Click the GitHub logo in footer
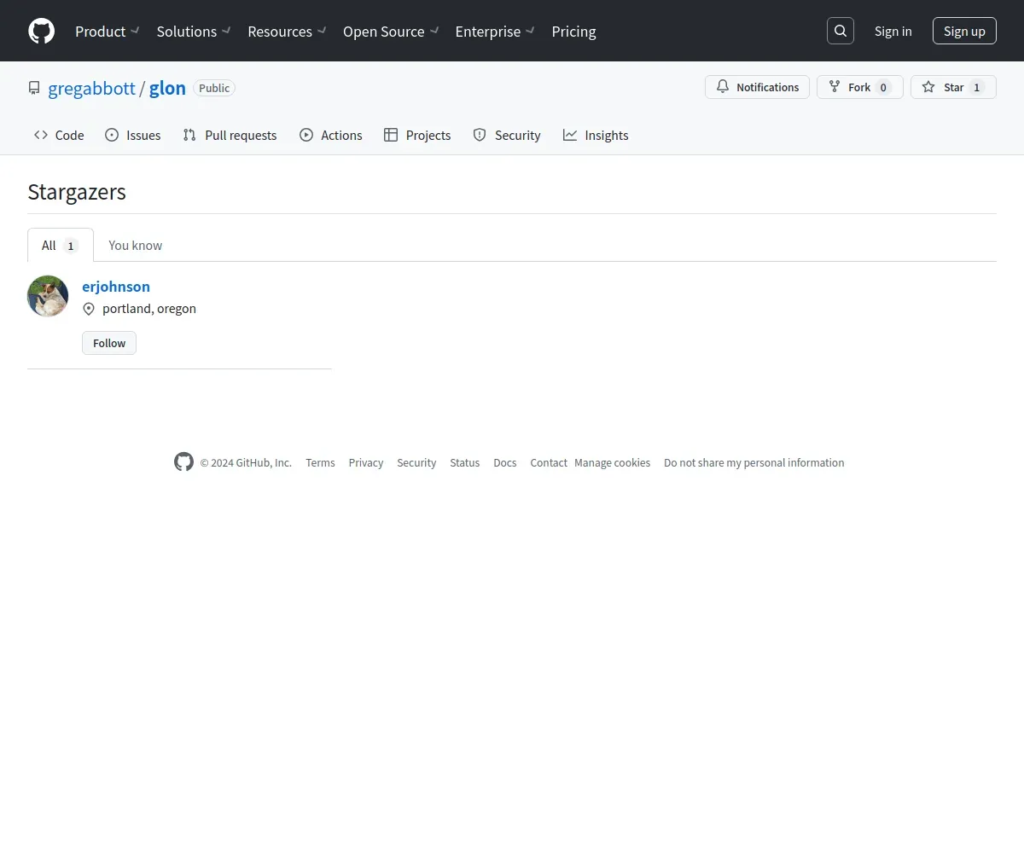1024x853 pixels. tap(183, 462)
